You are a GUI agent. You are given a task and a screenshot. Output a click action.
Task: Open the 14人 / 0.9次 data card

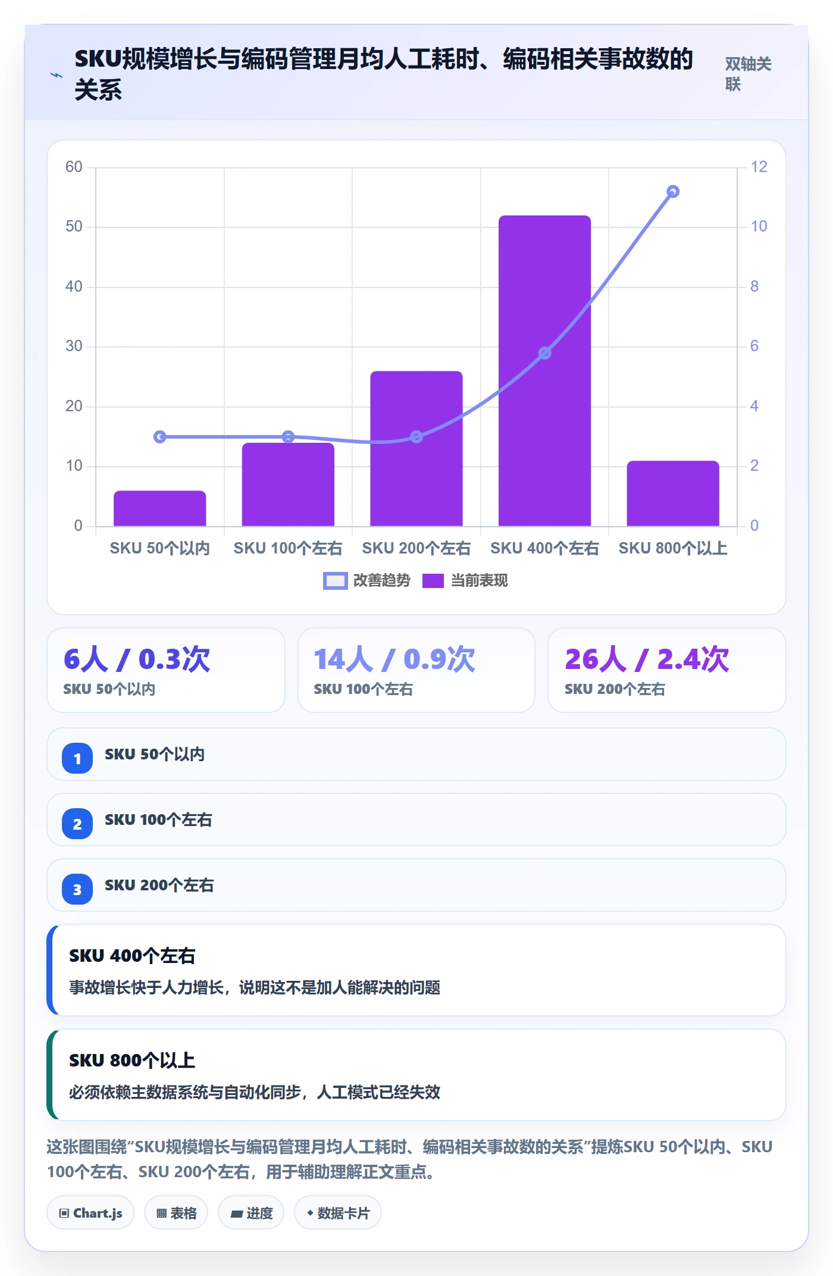416,670
